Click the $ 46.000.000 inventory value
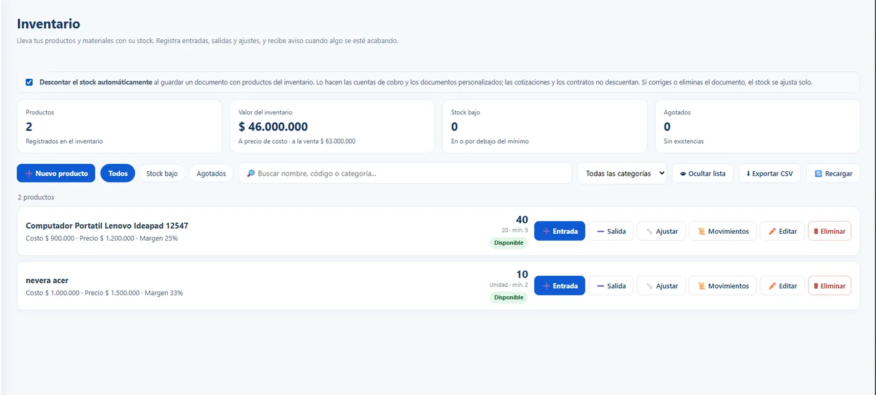The image size is (876, 395). click(273, 127)
